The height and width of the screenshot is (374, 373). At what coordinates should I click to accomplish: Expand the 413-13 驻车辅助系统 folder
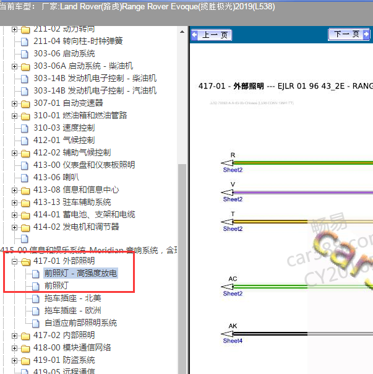14,202
